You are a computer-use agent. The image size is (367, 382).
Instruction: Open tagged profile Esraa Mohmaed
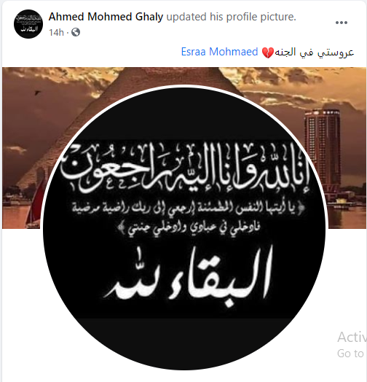click(x=219, y=52)
